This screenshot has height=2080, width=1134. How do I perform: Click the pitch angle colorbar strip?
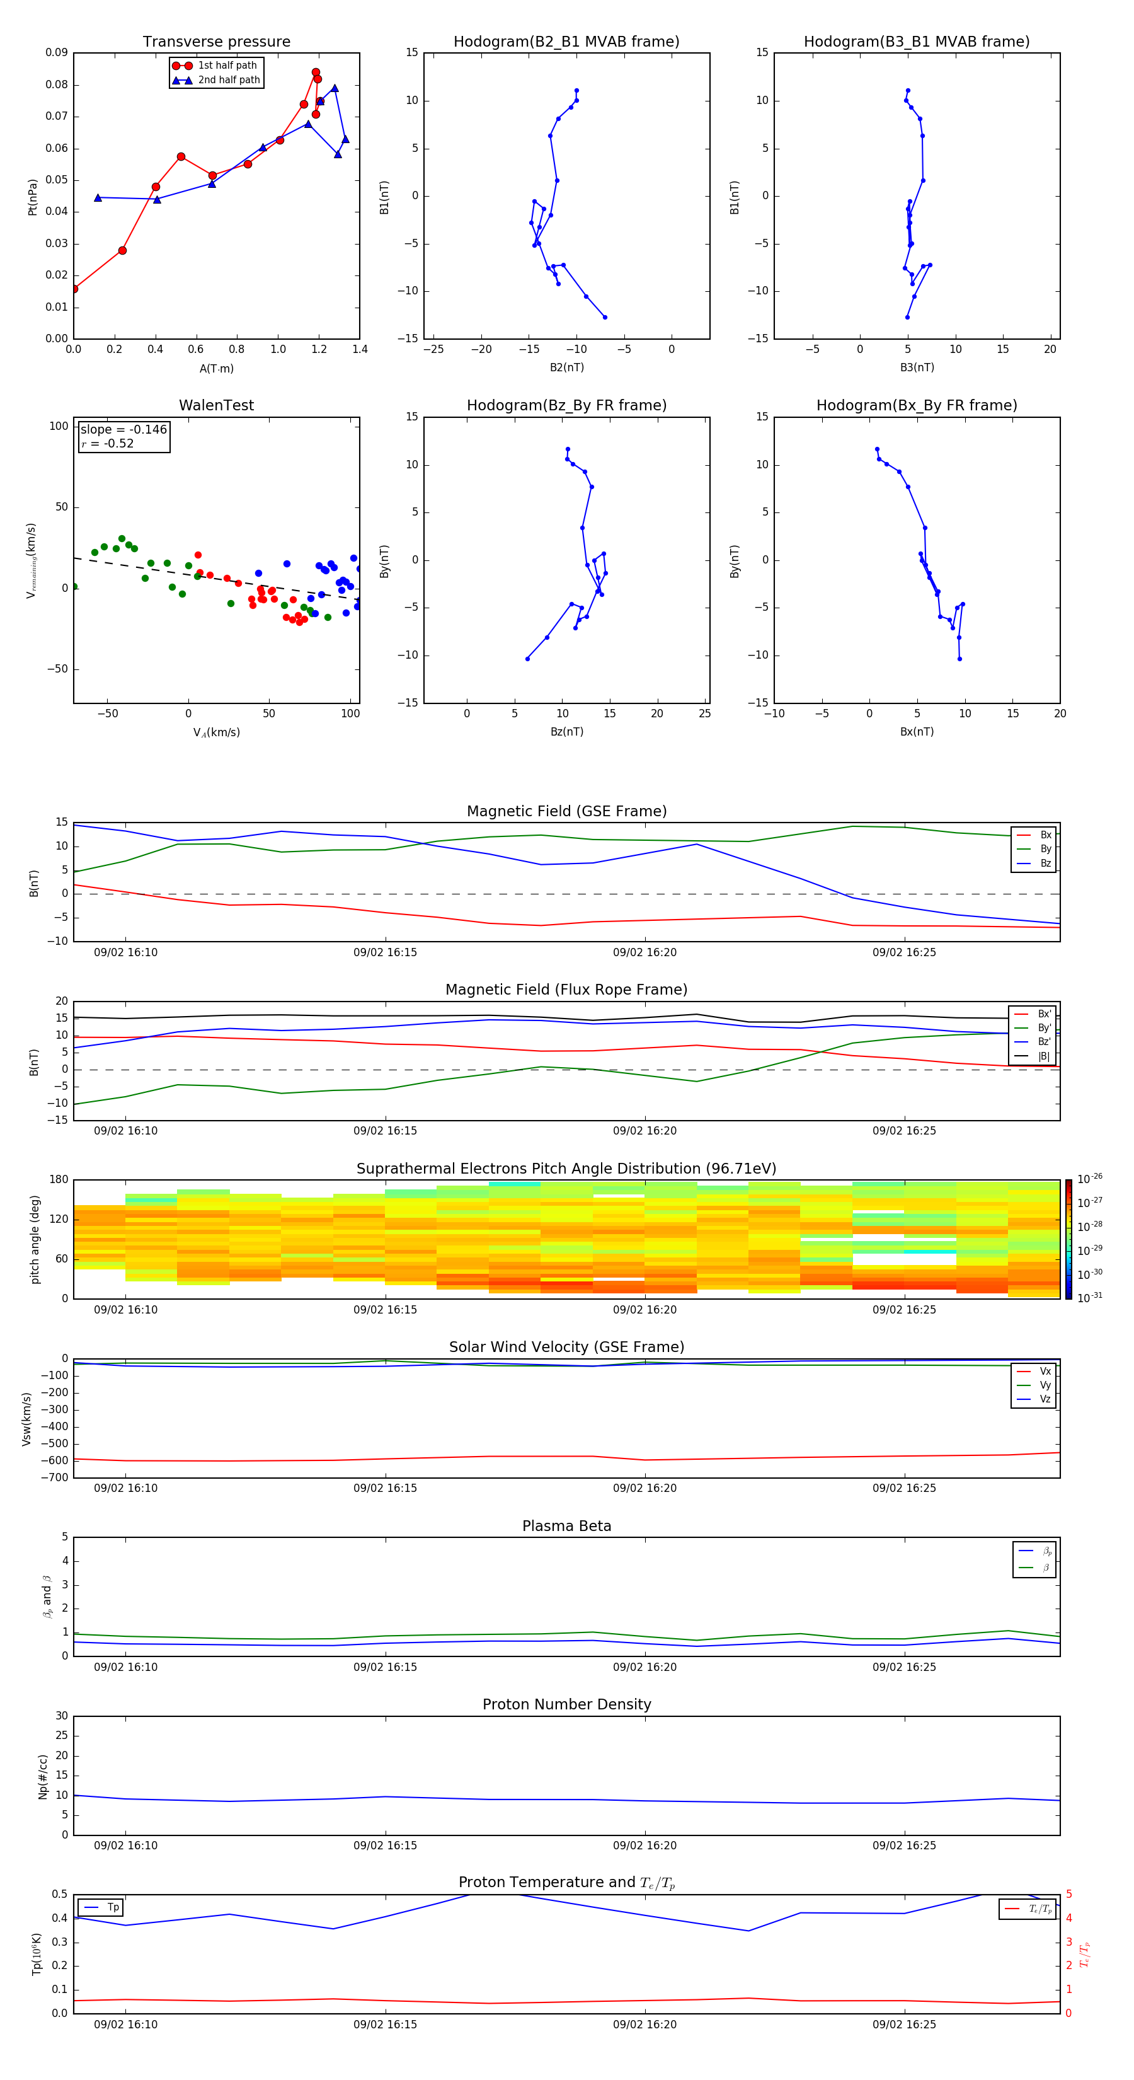[1068, 1239]
